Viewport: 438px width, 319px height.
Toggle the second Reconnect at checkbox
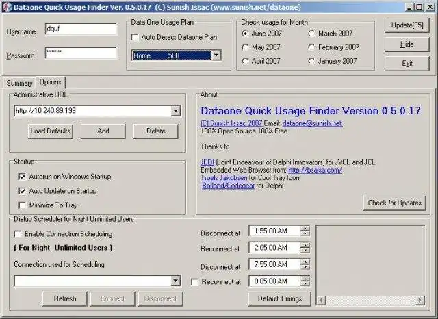click(x=194, y=282)
